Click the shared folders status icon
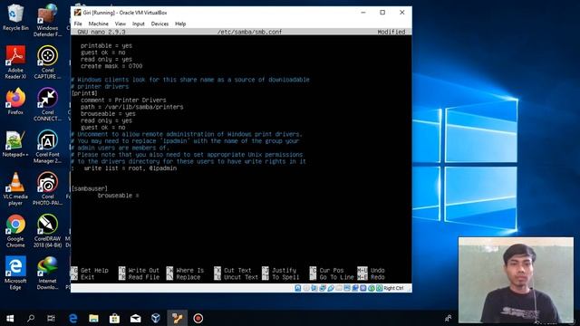 coord(339,288)
